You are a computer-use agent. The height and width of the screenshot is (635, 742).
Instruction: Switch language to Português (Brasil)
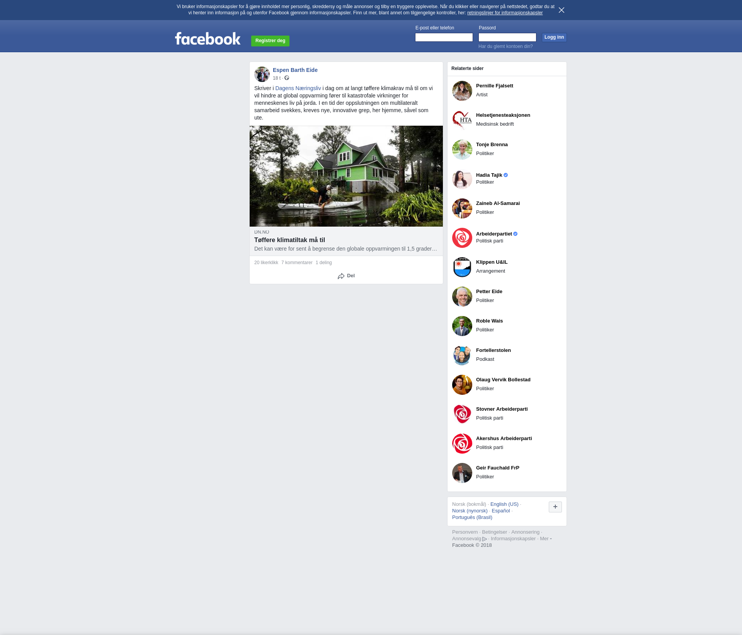pyautogui.click(x=472, y=517)
